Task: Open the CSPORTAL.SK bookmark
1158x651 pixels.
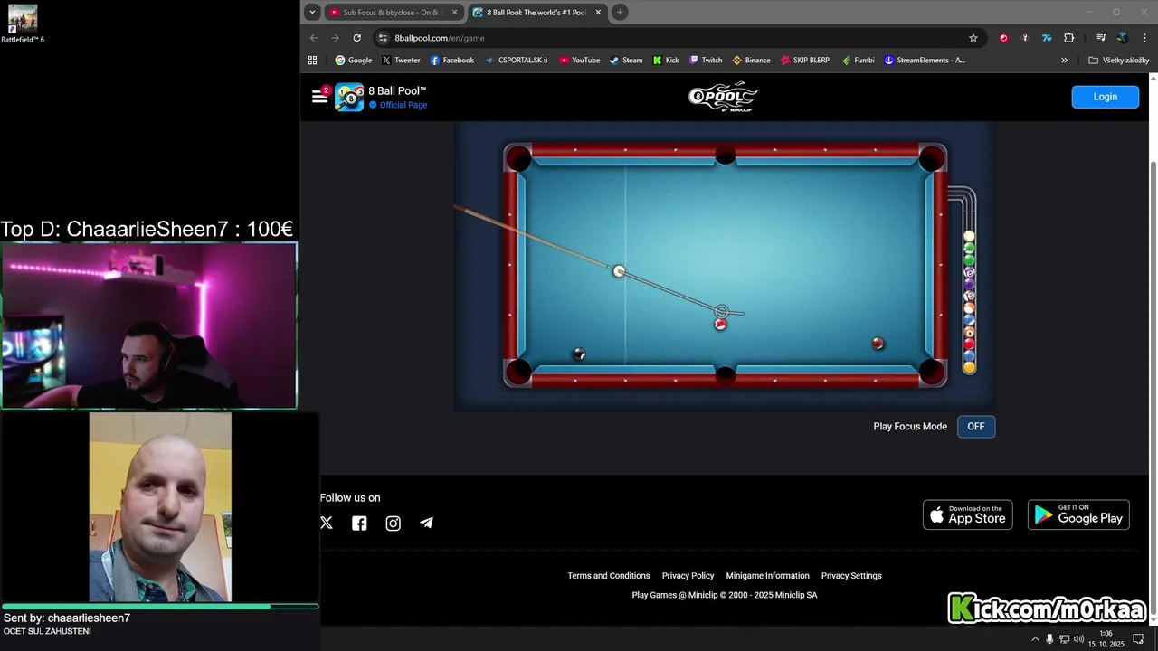Action: click(516, 61)
